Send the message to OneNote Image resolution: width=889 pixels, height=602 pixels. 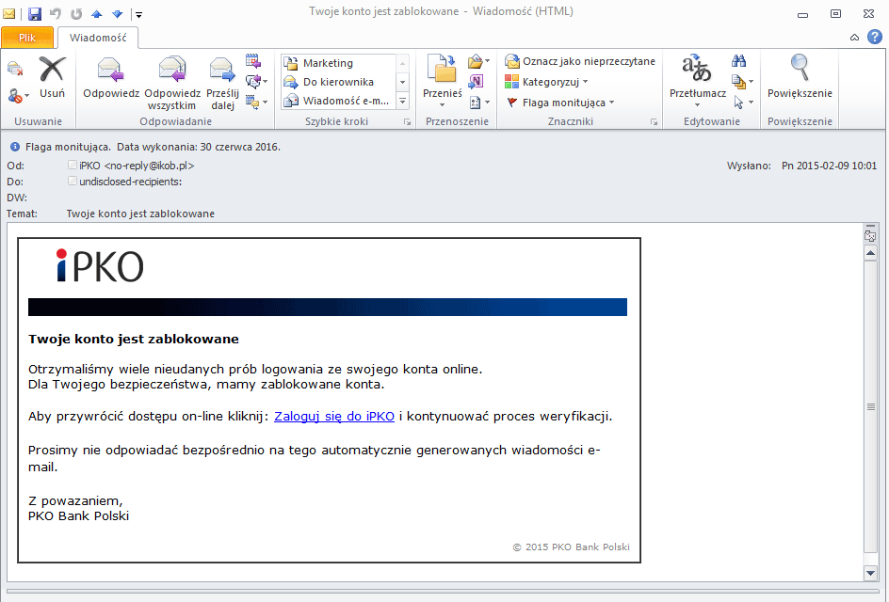(x=477, y=82)
